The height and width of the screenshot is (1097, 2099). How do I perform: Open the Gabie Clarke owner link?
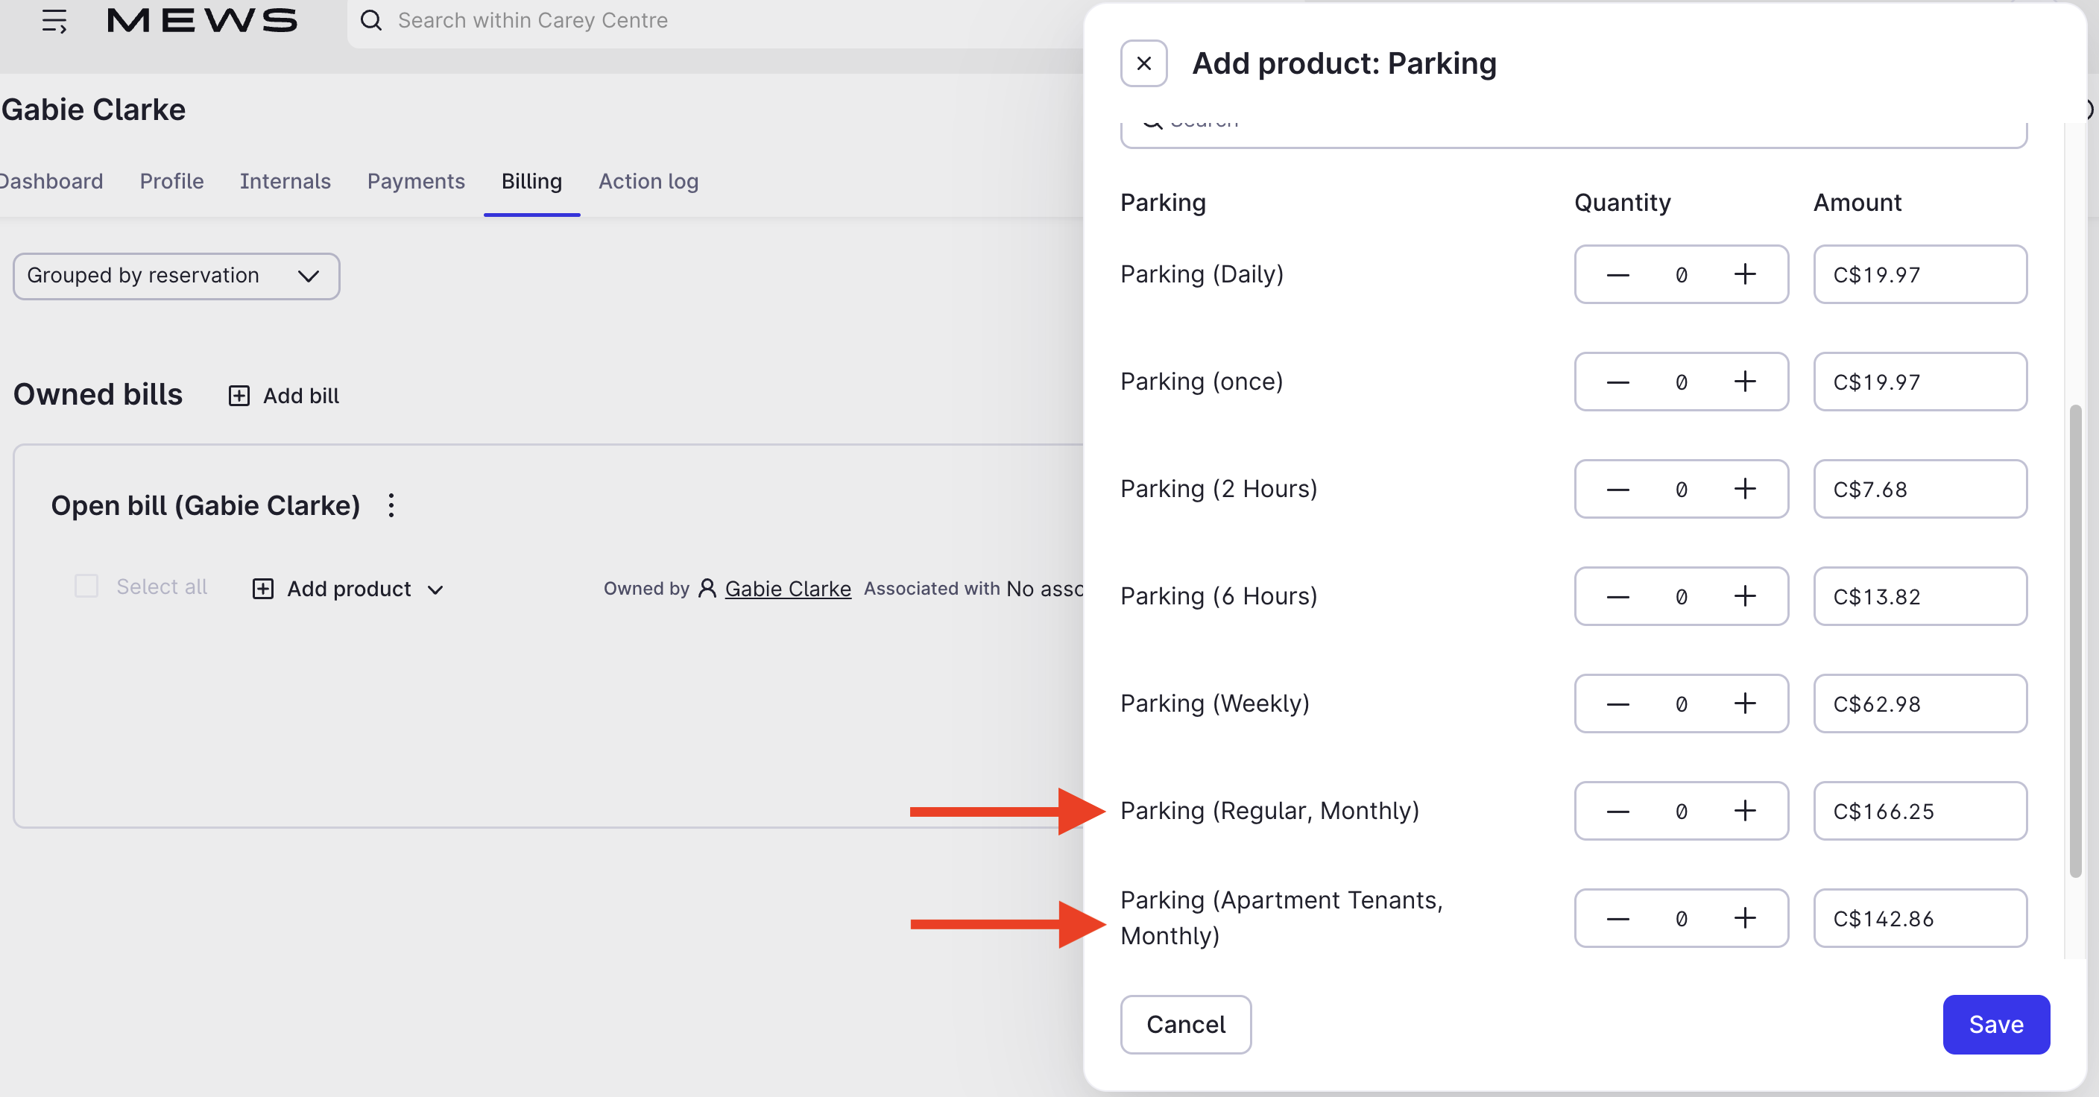[x=787, y=589]
